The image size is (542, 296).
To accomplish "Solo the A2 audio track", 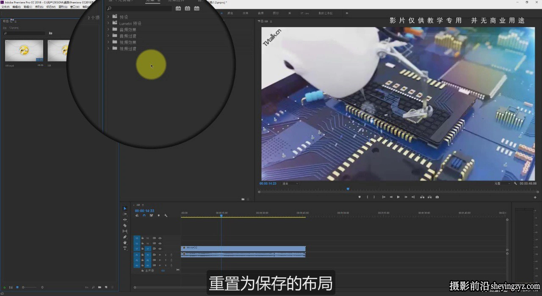I will pos(166,260).
